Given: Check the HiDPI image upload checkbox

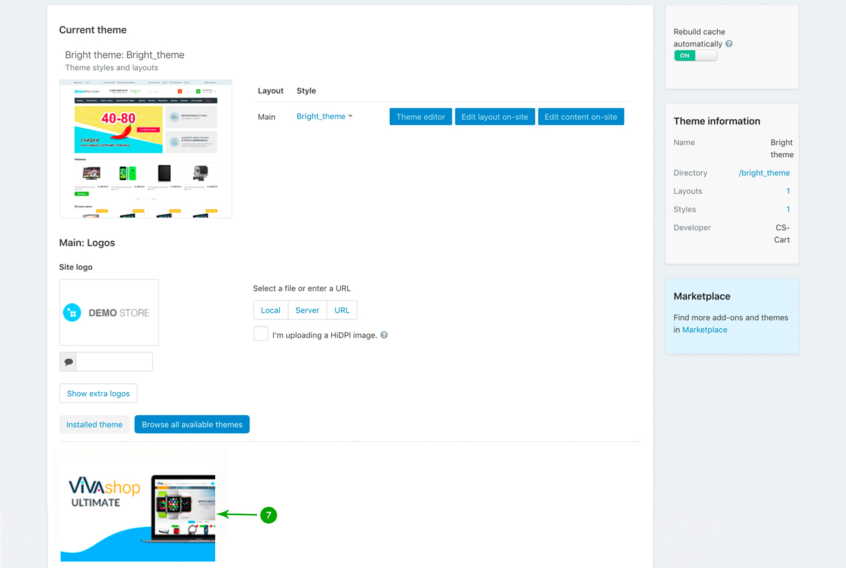Looking at the screenshot, I should pyautogui.click(x=261, y=334).
